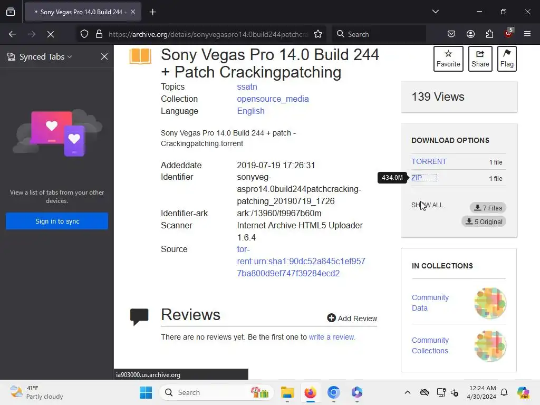Open the weather widget on taskbar
Image resolution: width=540 pixels, height=405 pixels.
click(36, 392)
